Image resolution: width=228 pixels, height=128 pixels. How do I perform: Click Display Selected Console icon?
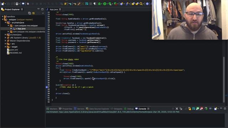(x=211, y=108)
